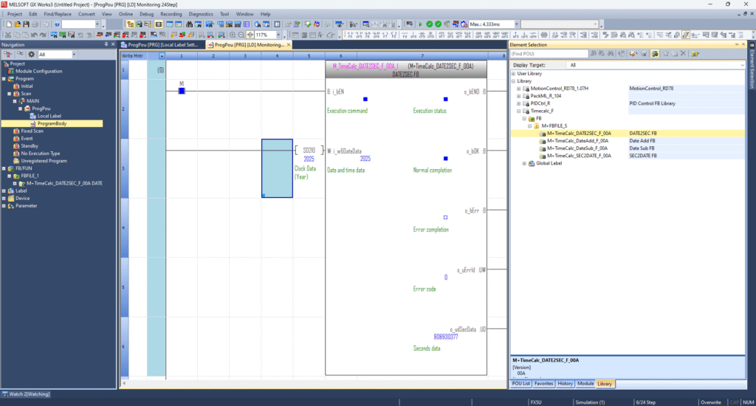Screen dimensions: 756x406
Task: Open the Navigation filter All dropdown
Action: click(74, 55)
